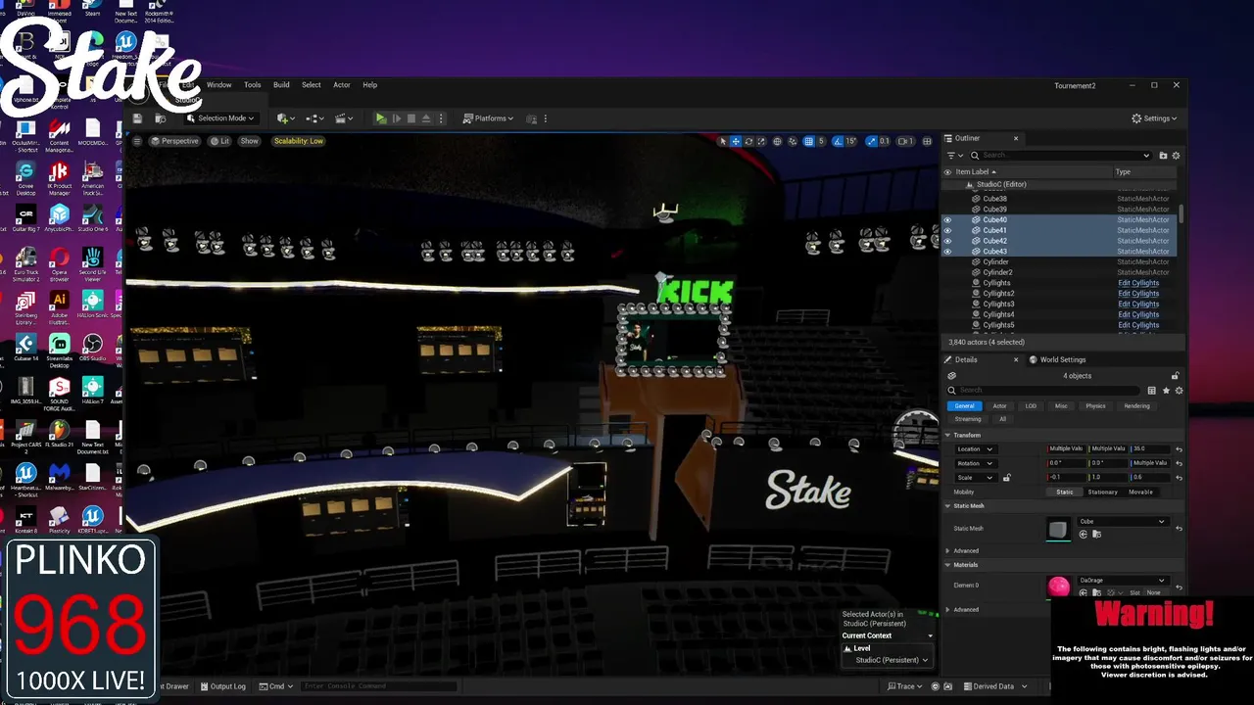The image size is (1254, 705).
Task: Toggle surface snapping icon in viewport
Action: [x=793, y=141]
